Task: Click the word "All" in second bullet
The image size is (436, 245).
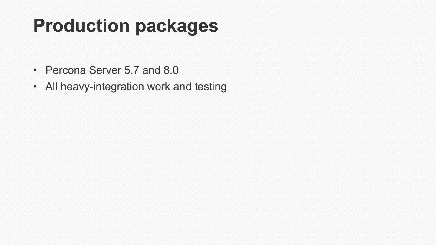Action: [x=51, y=87]
